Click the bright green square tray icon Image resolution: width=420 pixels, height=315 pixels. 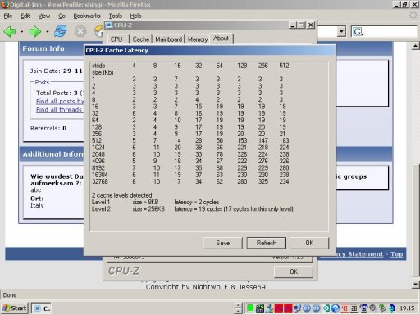(250, 308)
